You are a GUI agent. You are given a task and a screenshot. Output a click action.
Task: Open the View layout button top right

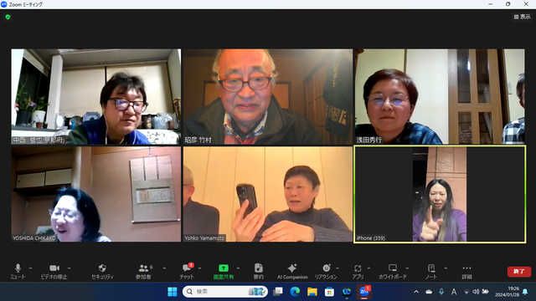point(522,17)
